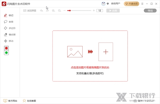The image size is (160, 104).
Task: Decrease brush size with minus icon
Action: 65,10
